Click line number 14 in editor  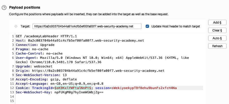click(x=12, y=97)
